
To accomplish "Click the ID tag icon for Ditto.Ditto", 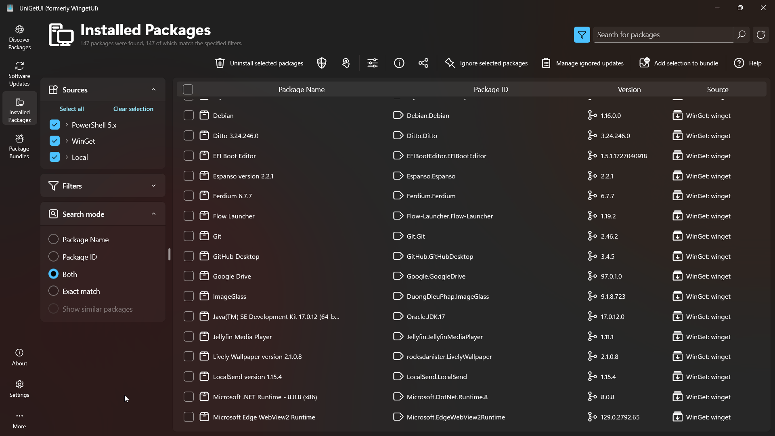I will [x=398, y=135].
